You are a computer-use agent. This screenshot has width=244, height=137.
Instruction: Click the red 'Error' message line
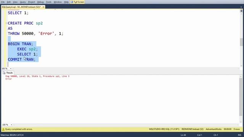pyautogui.click(x=8, y=79)
